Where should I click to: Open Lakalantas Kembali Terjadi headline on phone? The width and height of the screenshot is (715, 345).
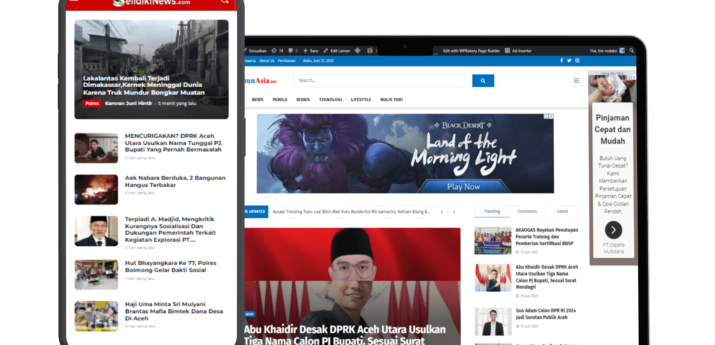click(x=144, y=85)
